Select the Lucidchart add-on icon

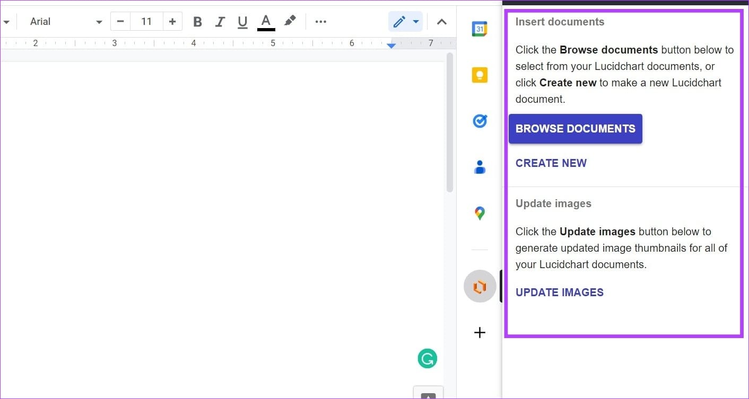click(480, 287)
